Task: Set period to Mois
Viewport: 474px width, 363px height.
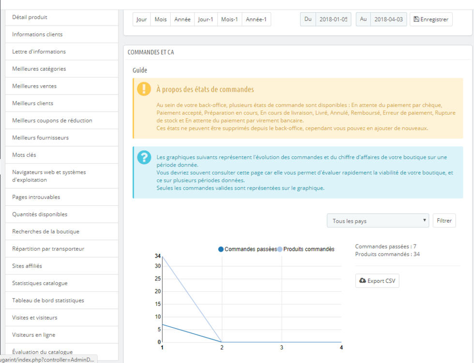Action: pos(161,19)
